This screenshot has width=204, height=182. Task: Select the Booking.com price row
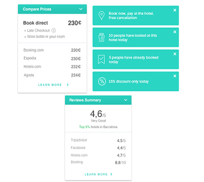52,50
